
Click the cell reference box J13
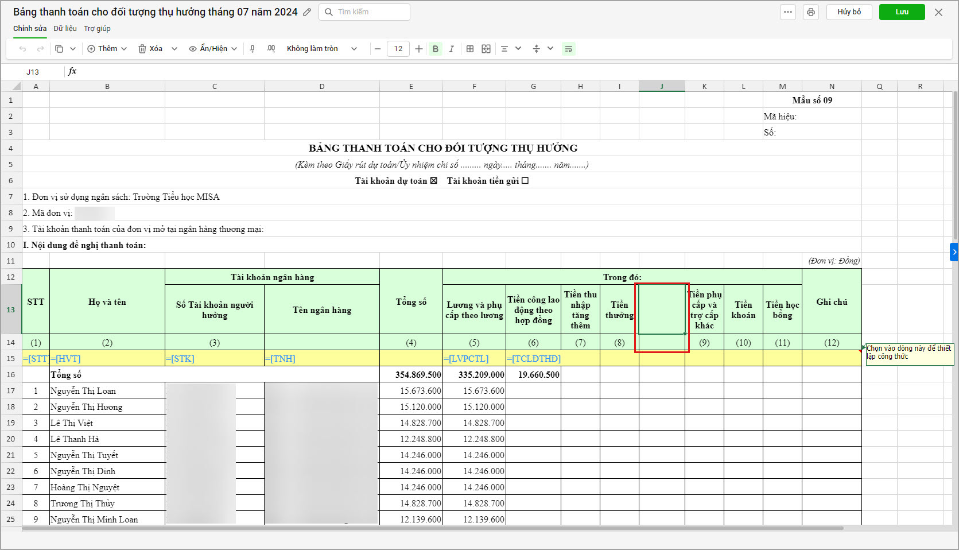pyautogui.click(x=33, y=72)
